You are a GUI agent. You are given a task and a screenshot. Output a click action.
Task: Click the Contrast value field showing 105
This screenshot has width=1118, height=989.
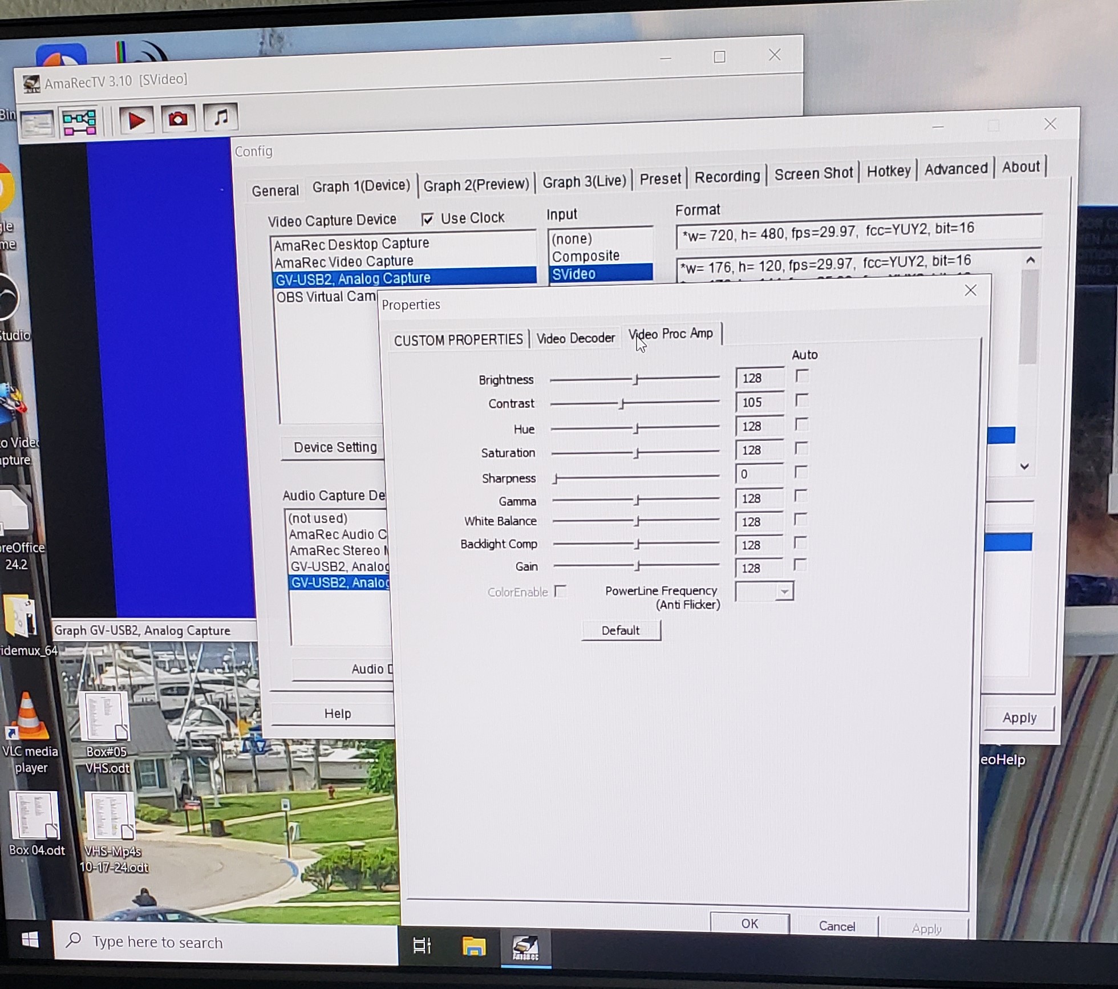[760, 402]
